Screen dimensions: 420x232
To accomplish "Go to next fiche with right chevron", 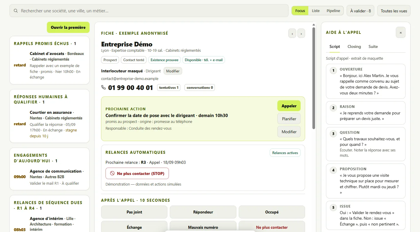I will coord(301,34).
